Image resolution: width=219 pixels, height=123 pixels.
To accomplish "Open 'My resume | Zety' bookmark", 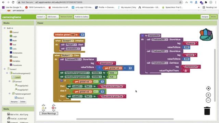I will point(127,8).
